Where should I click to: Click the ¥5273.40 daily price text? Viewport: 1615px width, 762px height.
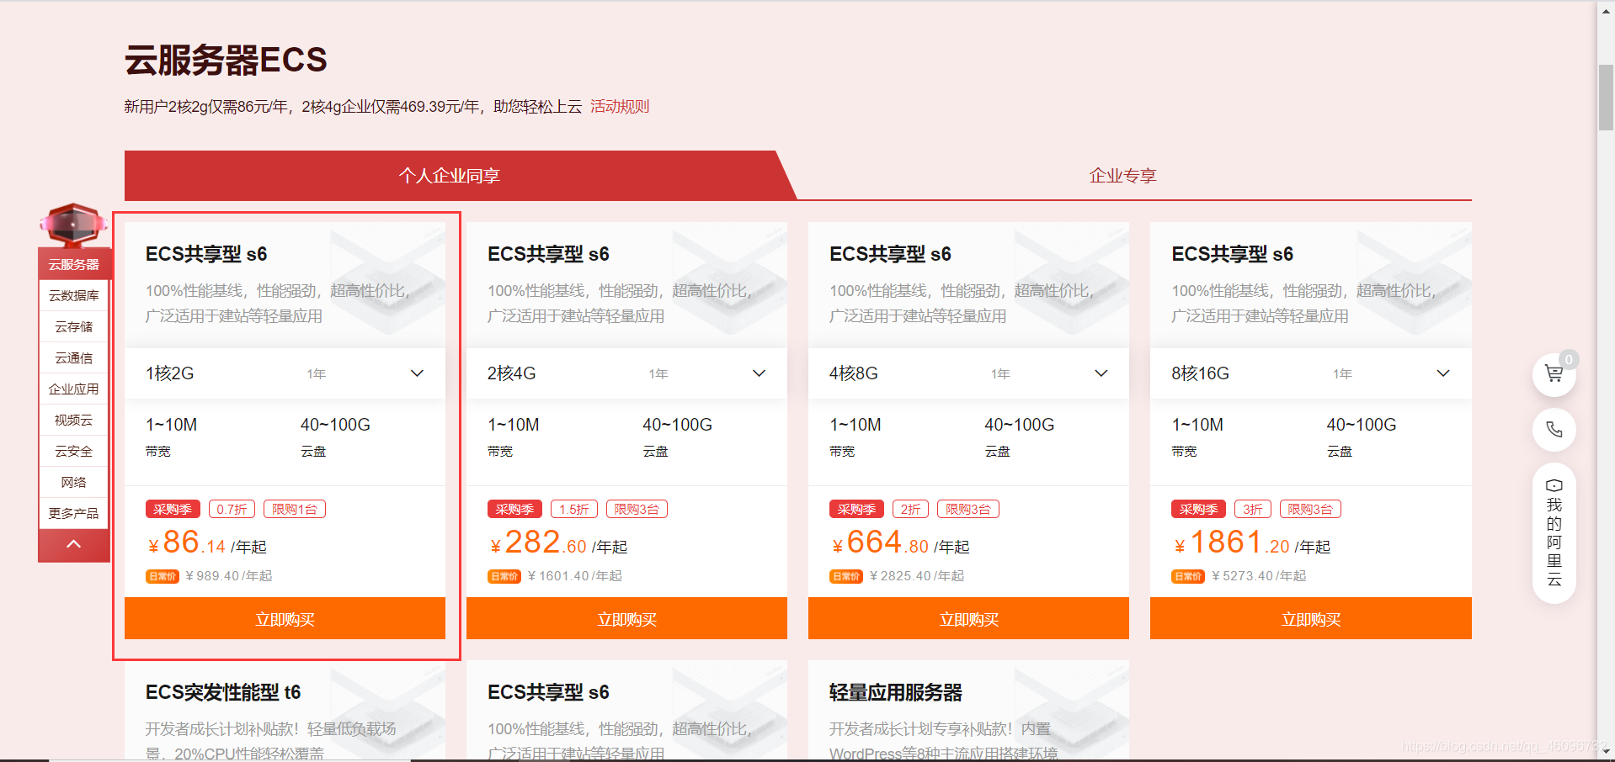(1259, 576)
